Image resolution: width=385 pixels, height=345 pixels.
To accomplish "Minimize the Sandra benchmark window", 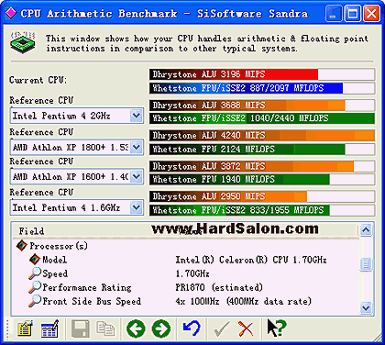I will (334, 14).
